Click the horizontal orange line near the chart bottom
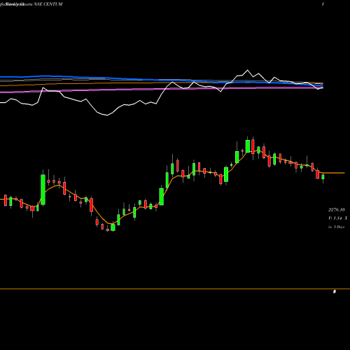The image size is (350, 350). click(175, 289)
